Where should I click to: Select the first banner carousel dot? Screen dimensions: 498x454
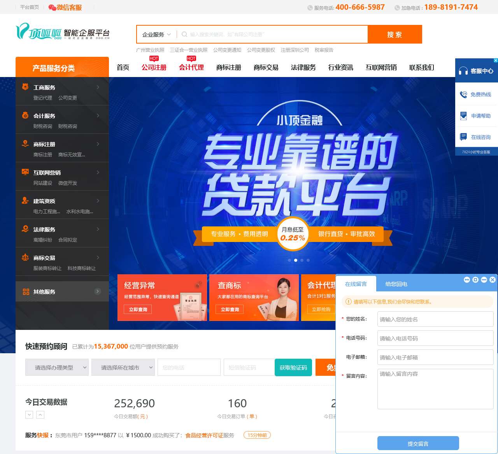pos(289,260)
